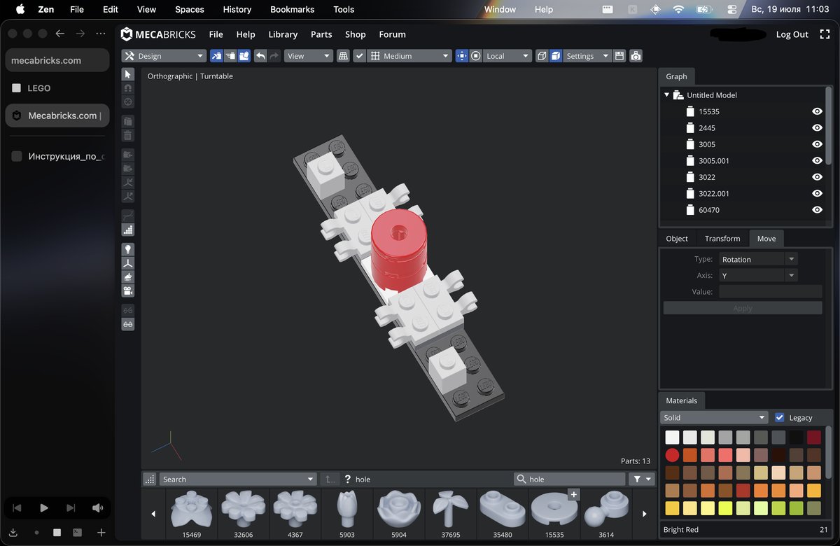The width and height of the screenshot is (840, 546).
Task: Open the Design mode dropdown
Action: coord(164,56)
